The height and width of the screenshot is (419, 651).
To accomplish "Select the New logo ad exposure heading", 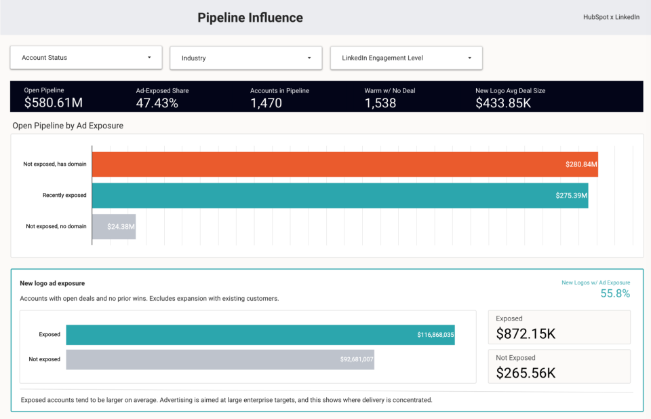I will click(x=52, y=283).
